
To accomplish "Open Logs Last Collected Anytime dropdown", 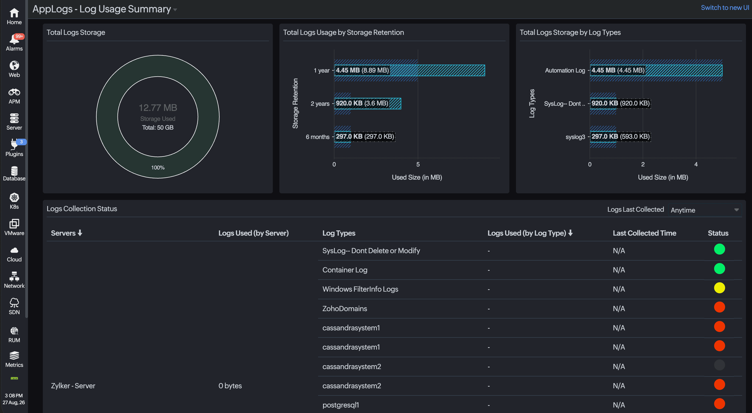I will [x=705, y=210].
